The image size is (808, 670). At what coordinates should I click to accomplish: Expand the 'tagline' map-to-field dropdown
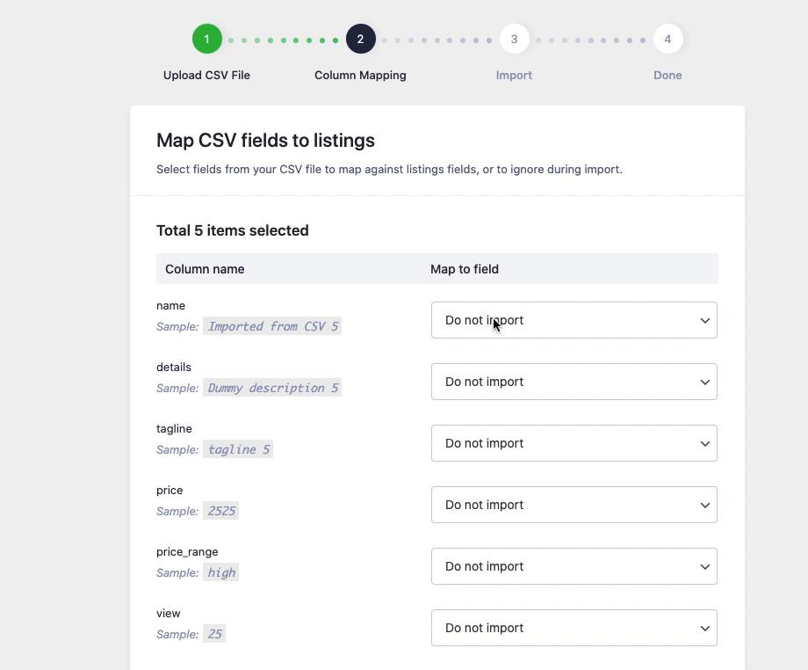tap(574, 443)
